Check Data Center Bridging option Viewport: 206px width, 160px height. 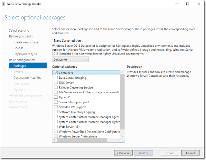coord(56,78)
